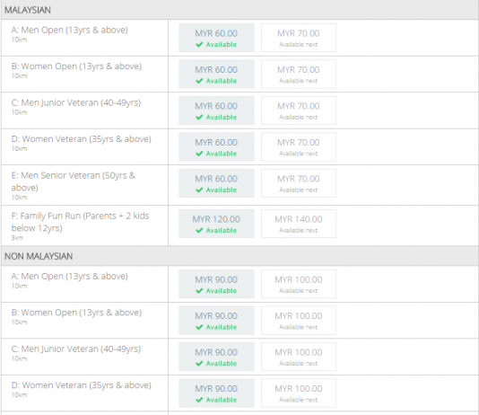Viewport: 479px width, 415px height.
Task: Click the NON MALAYSIAN section header
Action: point(239,256)
